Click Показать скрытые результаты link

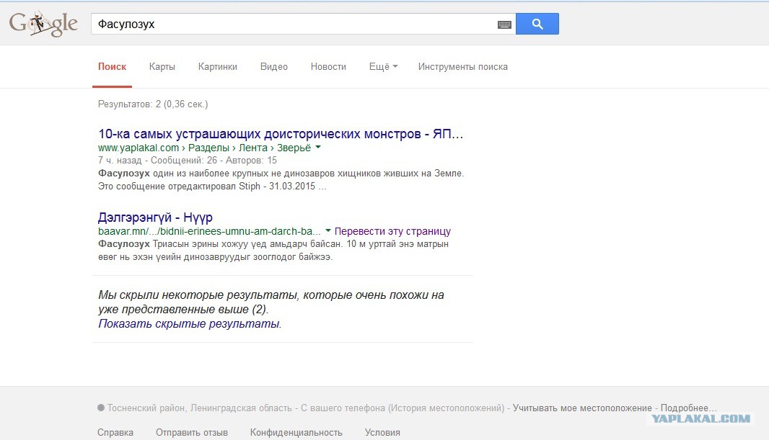point(188,323)
